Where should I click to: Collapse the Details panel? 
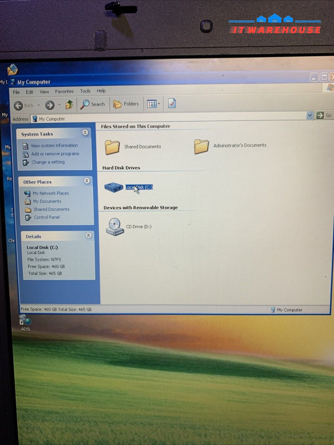[88, 235]
